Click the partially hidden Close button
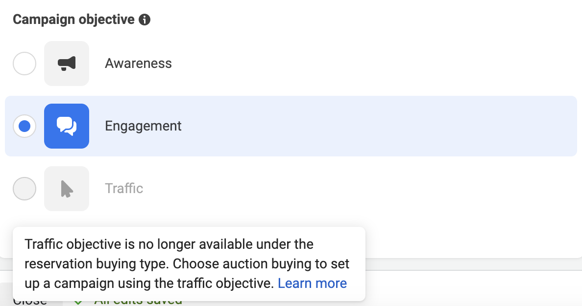 coord(30,302)
